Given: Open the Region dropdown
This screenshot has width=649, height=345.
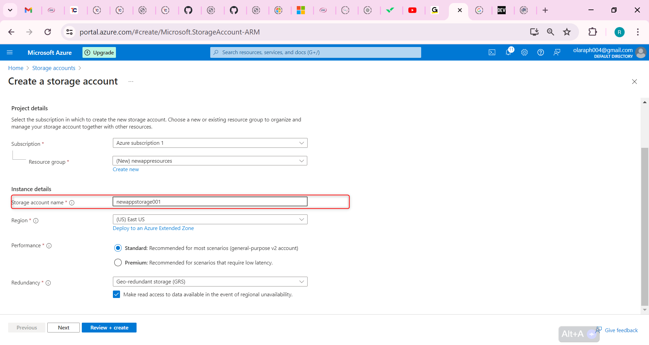Looking at the screenshot, I should click(x=210, y=219).
